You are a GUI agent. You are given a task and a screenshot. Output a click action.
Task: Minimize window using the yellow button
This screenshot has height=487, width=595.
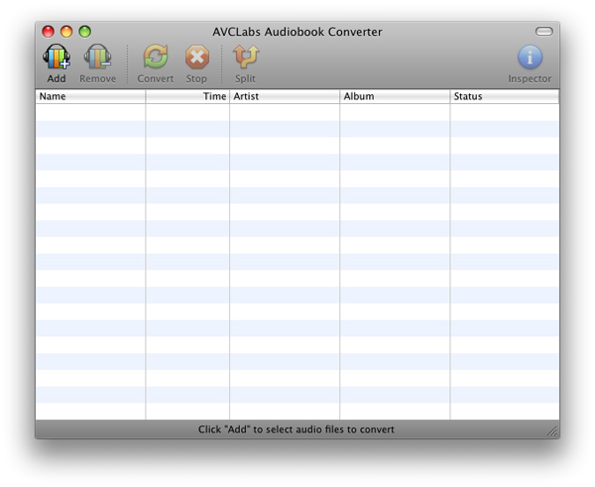tap(66, 32)
